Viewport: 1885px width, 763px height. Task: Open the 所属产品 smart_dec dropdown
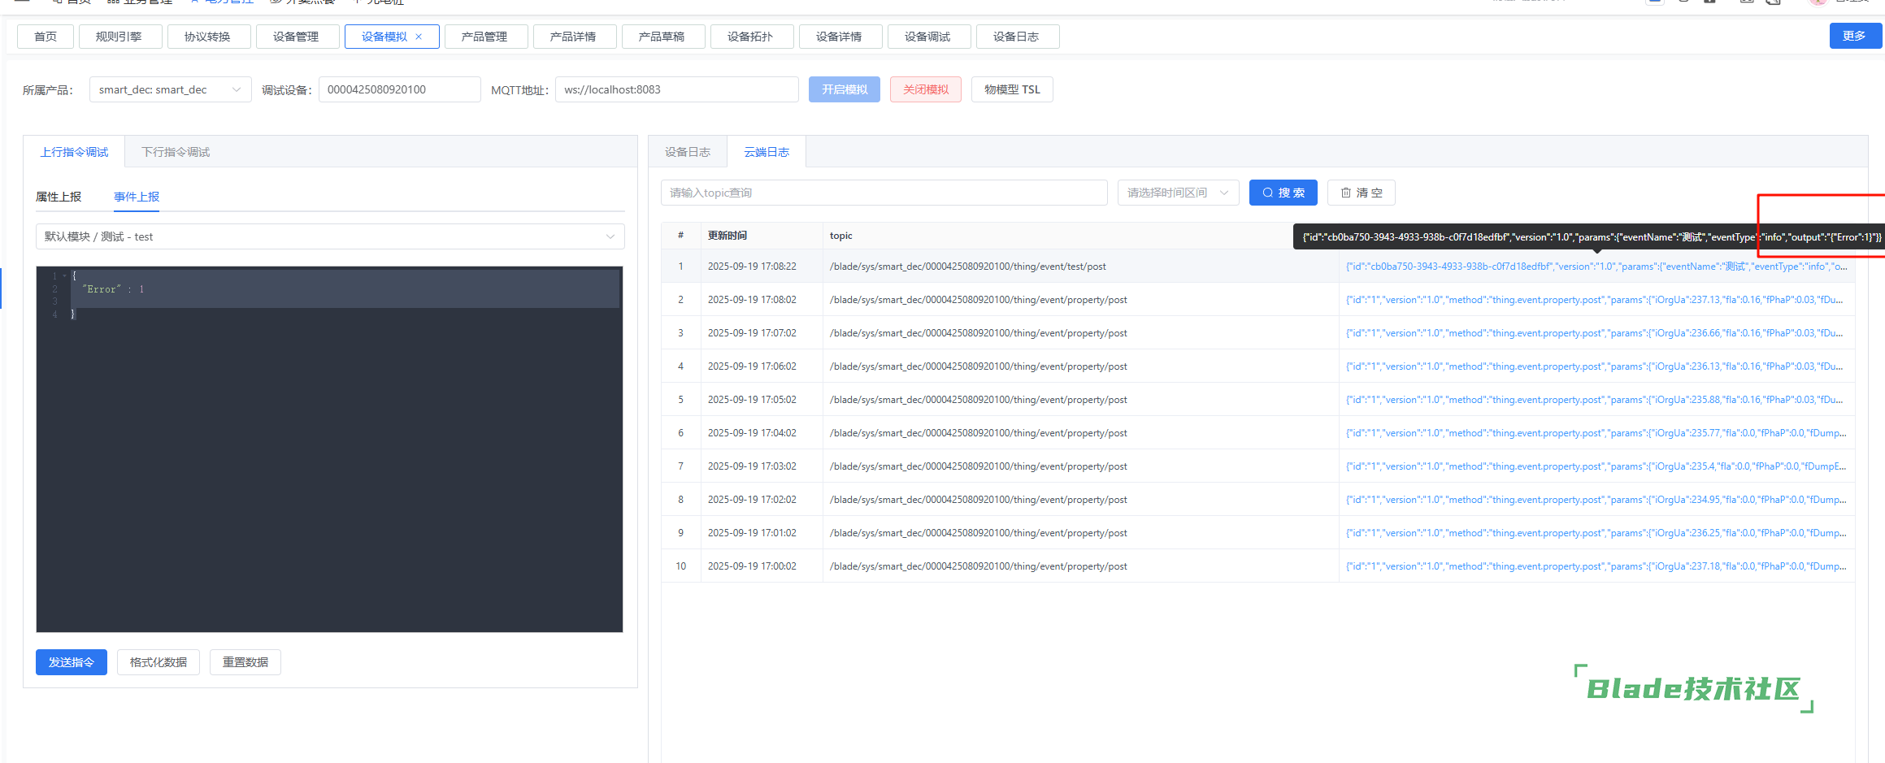coord(170,89)
